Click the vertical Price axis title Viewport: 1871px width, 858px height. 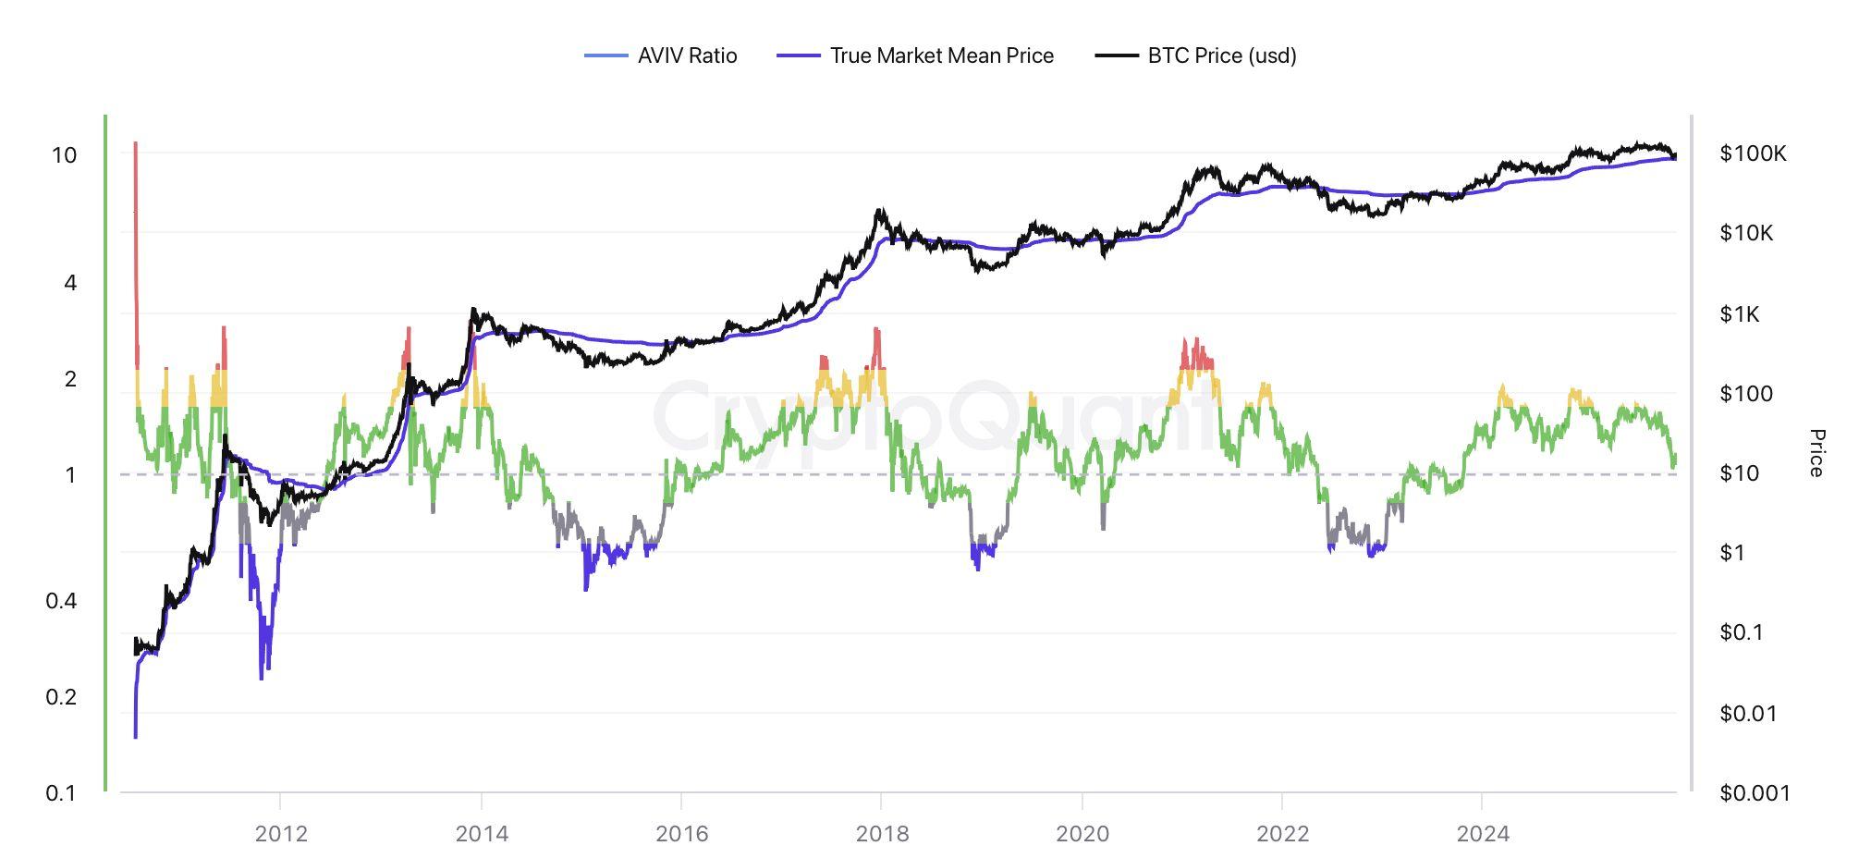1816,453
